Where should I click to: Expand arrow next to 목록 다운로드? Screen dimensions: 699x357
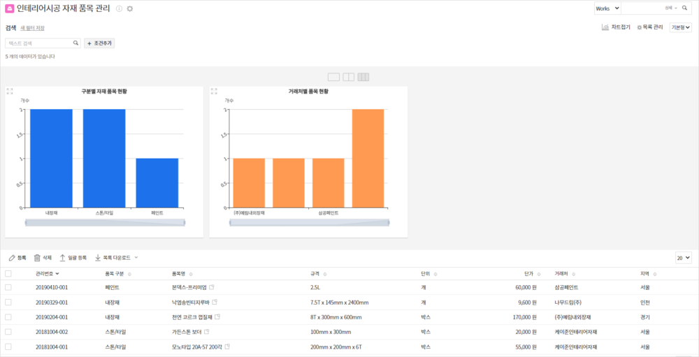[136, 258]
